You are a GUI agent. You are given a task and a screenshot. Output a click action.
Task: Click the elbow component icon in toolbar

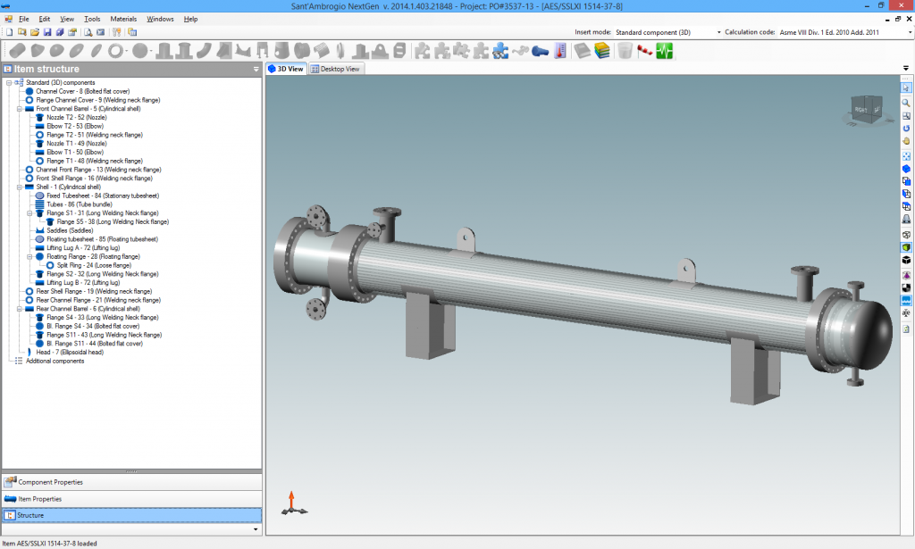205,51
